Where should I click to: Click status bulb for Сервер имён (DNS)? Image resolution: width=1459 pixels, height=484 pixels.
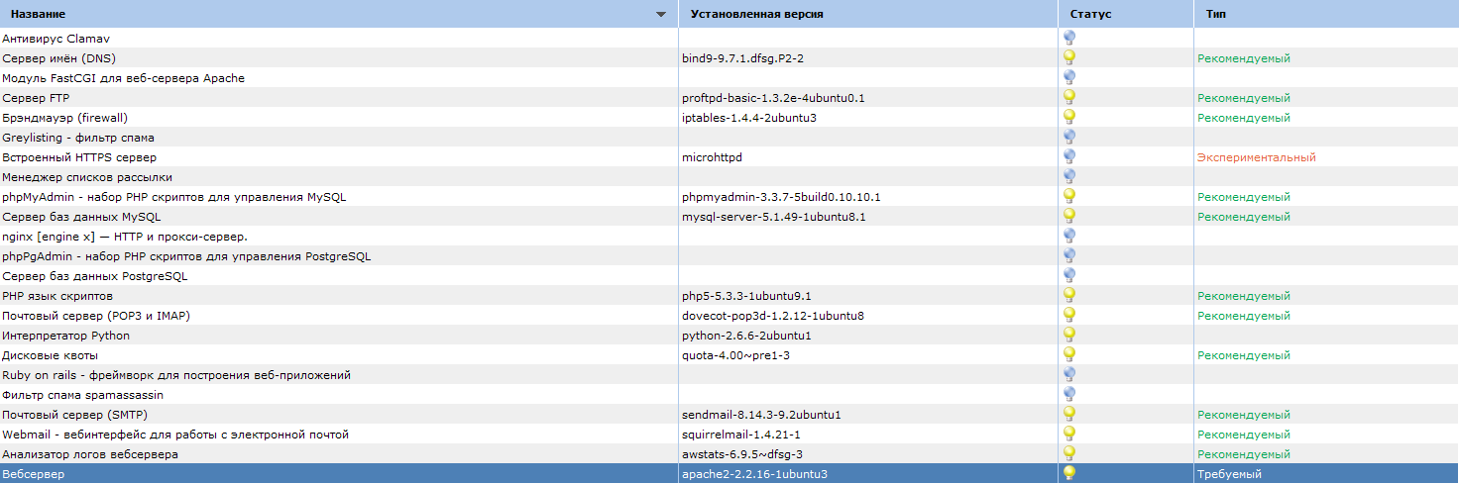[x=1069, y=57]
